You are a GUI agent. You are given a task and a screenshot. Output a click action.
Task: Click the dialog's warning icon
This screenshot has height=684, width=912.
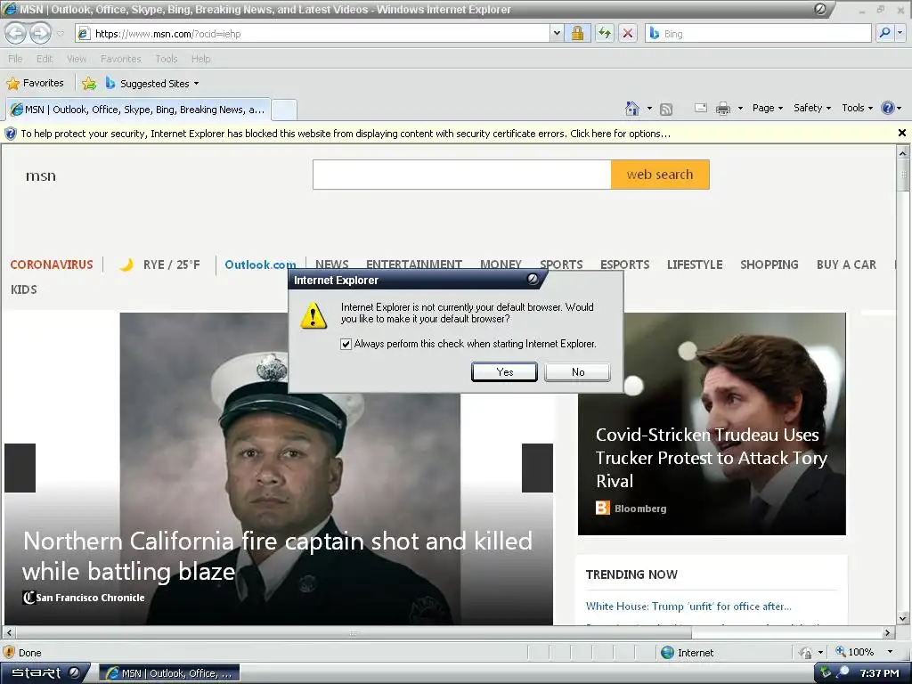coord(313,315)
